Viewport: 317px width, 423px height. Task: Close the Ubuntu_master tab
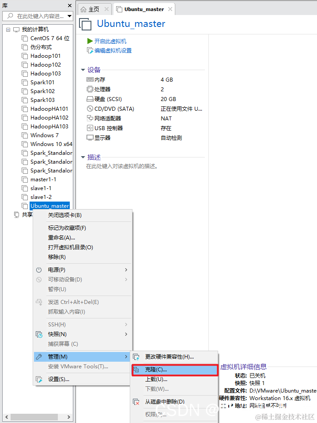coord(170,9)
